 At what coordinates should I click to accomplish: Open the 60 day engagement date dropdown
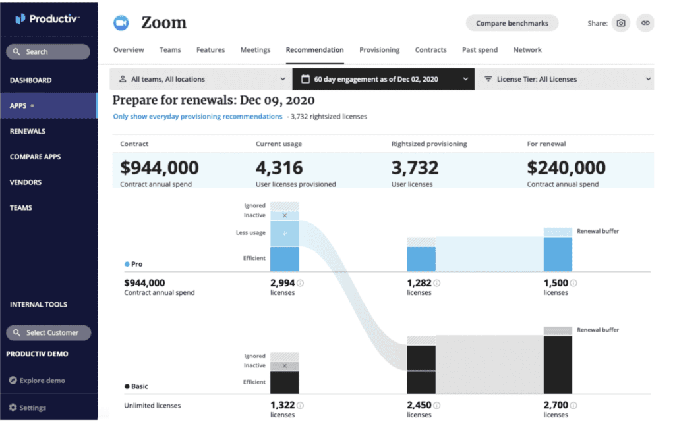pyautogui.click(x=384, y=79)
